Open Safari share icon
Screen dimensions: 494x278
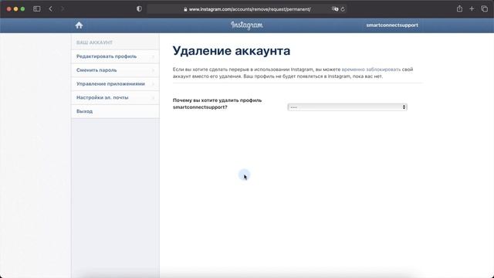(459, 8)
